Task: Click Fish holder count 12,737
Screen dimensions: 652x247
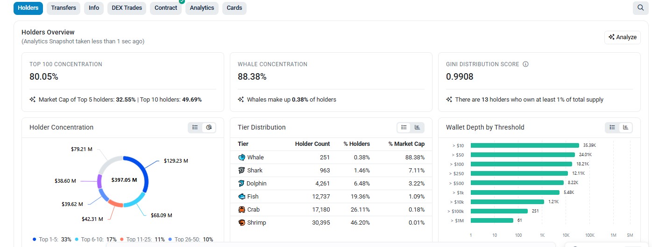Action: [321, 197]
